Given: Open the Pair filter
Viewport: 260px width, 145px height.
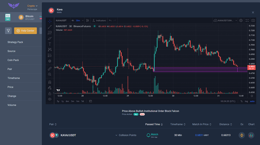Looking at the screenshot, I should pyautogui.click(x=10, y=69).
